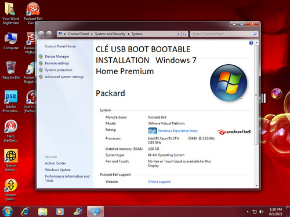
Task: Open Norton Online desktop shortcut
Action: click(x=11, y=190)
